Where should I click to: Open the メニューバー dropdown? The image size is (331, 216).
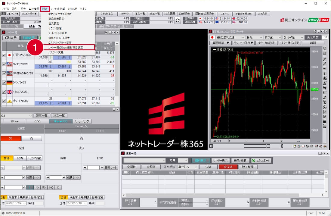tap(29, 14)
